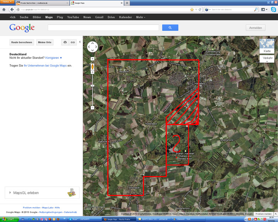The height and width of the screenshot is (222, 278).
Task: Open Nutzungsbedingungen link
Action: tap(51, 212)
